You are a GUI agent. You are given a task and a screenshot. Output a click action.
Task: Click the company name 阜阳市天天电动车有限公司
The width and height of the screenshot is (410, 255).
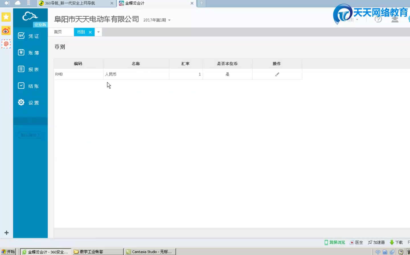[x=97, y=19]
